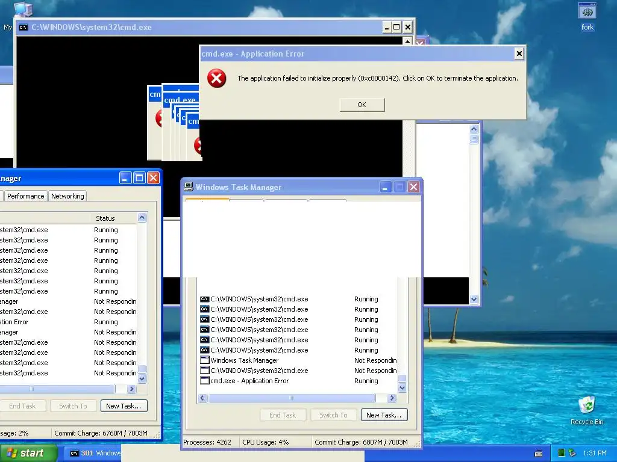Click End Task in the left Task Manager
Image resolution: width=617 pixels, height=462 pixels.
(x=22, y=406)
